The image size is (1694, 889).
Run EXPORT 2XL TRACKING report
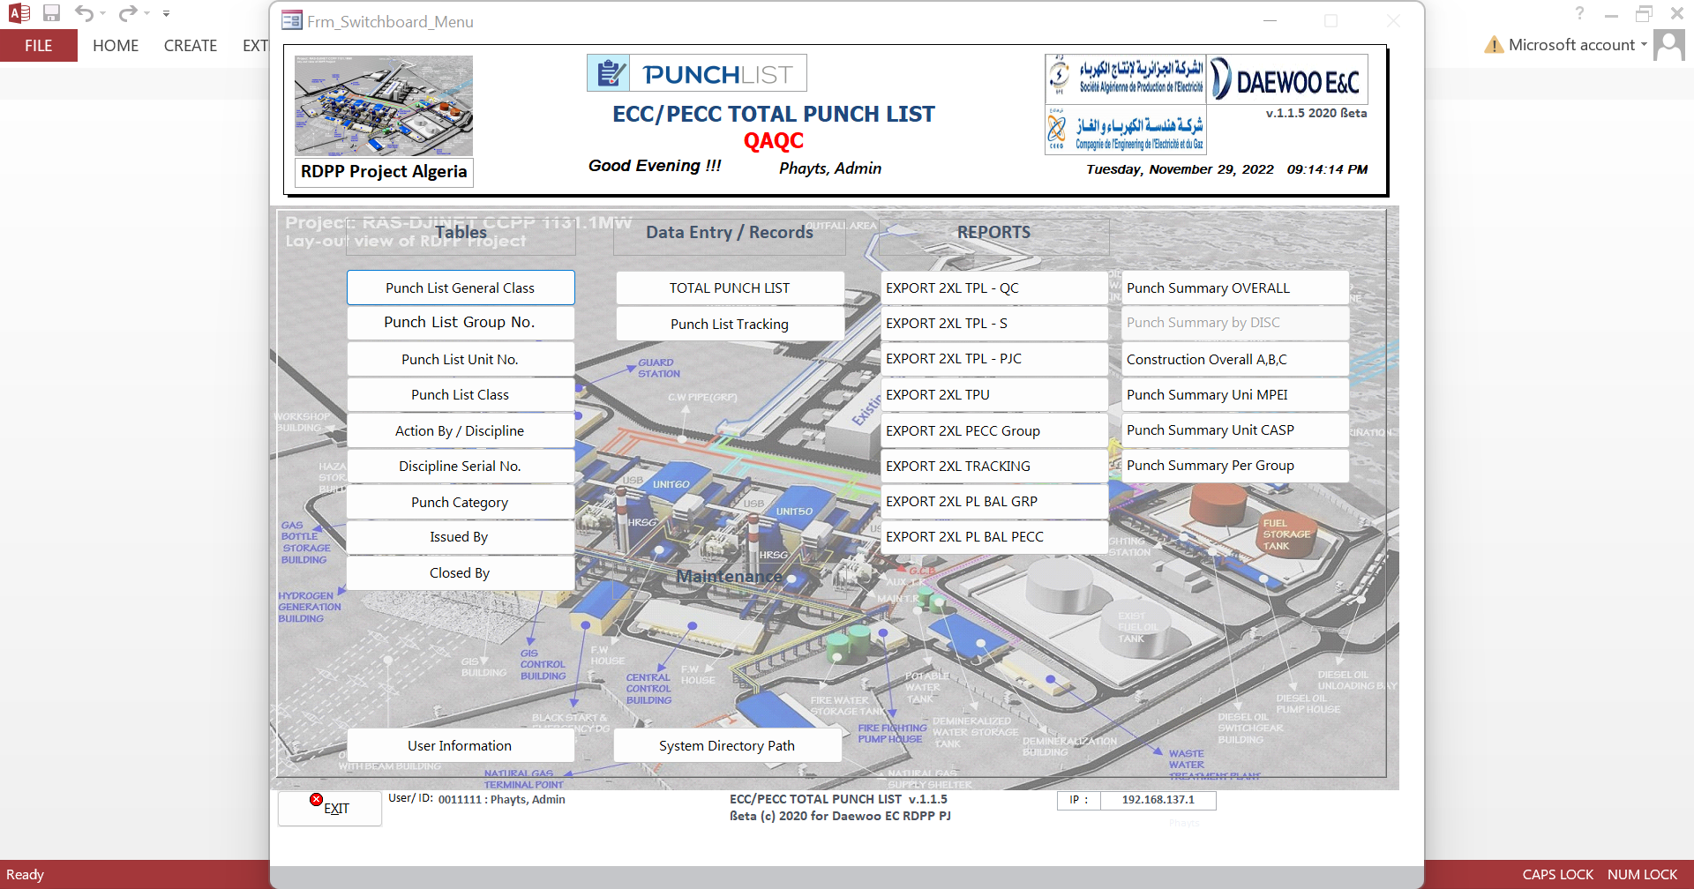pos(994,466)
